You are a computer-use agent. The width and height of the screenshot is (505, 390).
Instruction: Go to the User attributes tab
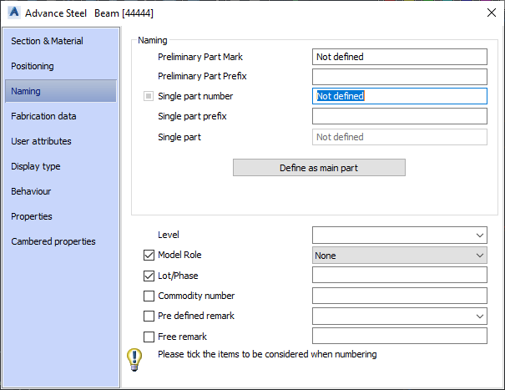click(61, 141)
